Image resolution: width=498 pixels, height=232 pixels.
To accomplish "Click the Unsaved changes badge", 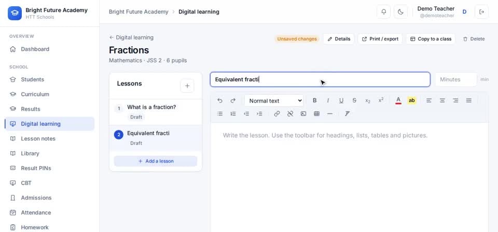I will point(297,39).
